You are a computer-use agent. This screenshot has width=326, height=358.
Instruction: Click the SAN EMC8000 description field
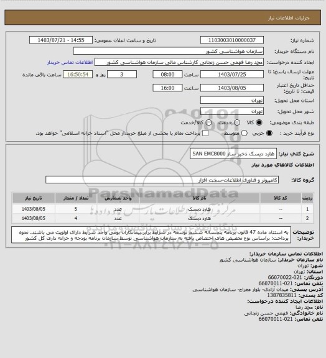233,154
